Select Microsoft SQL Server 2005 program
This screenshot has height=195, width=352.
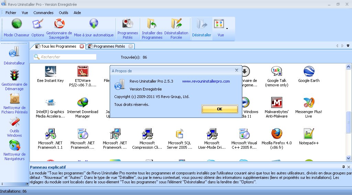click(179, 139)
